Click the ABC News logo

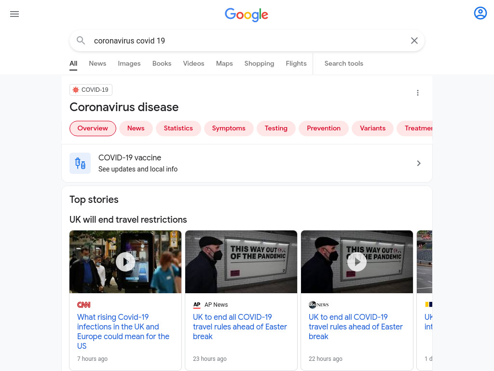(x=319, y=305)
